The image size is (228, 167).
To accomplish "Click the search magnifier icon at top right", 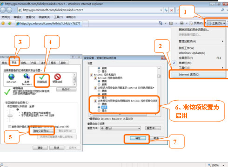I will (x=222, y=10).
